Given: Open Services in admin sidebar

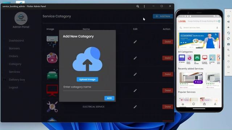Looking at the screenshot, I should [x=14, y=72].
